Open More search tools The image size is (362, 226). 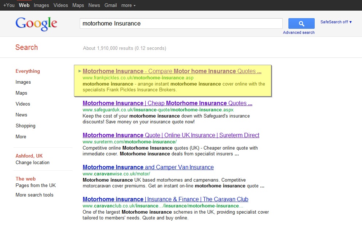click(x=34, y=195)
